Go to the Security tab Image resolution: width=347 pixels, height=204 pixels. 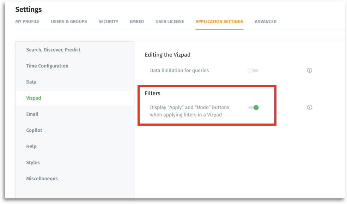pos(108,22)
